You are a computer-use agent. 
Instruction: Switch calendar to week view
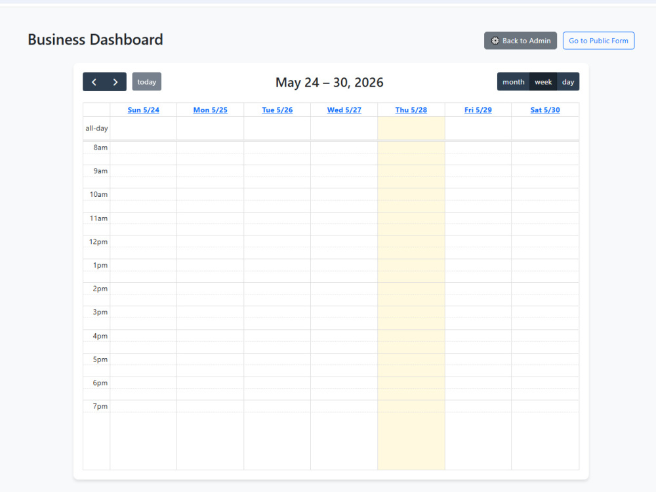pos(543,82)
